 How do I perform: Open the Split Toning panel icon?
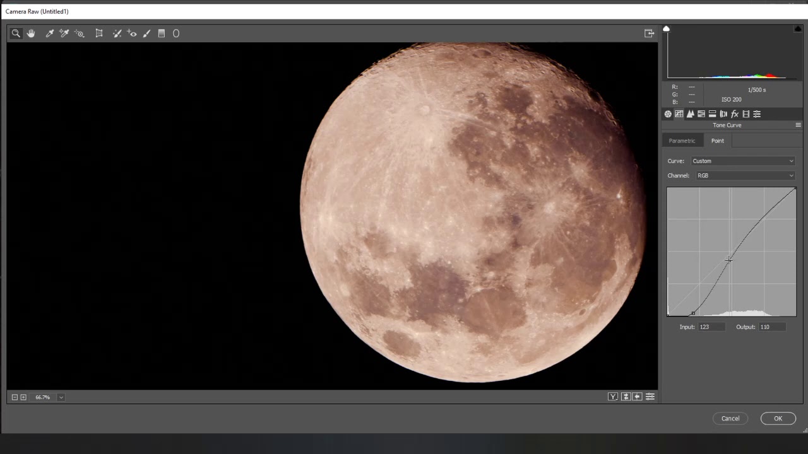[713, 114]
